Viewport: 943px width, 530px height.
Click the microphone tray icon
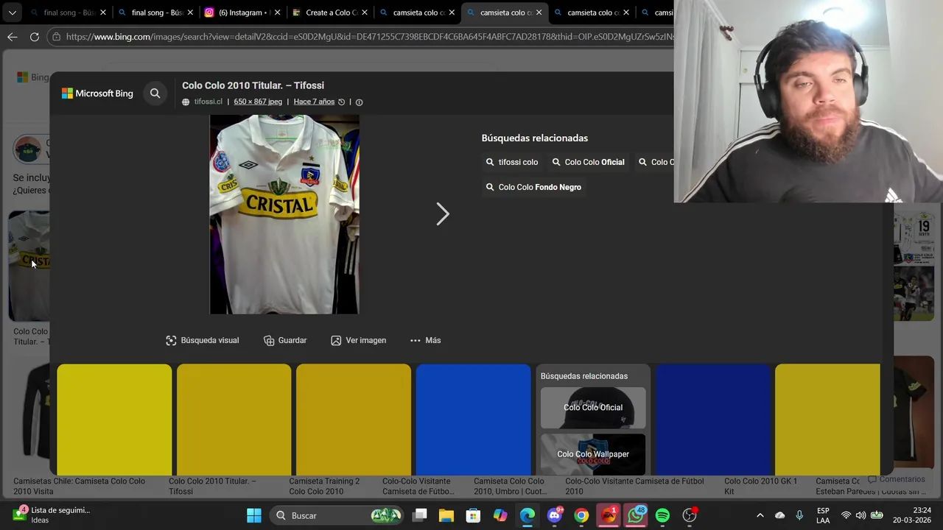click(799, 515)
